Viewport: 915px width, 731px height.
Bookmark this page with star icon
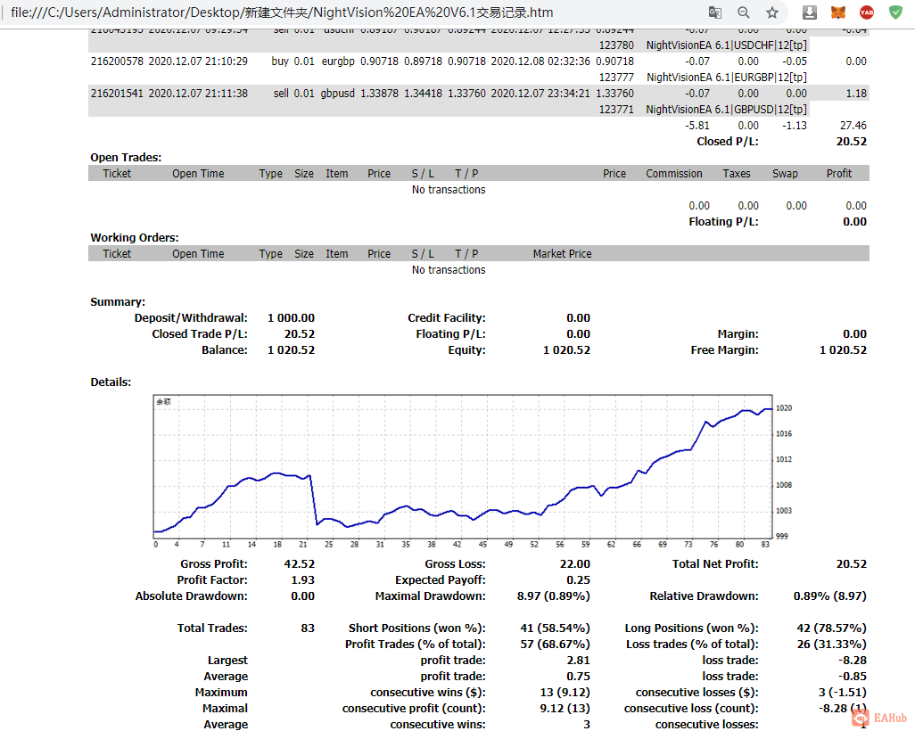click(772, 12)
